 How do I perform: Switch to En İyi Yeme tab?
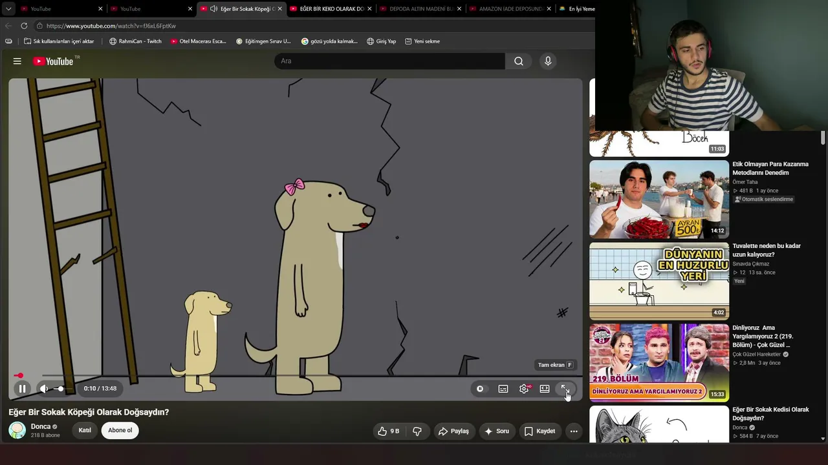576,9
